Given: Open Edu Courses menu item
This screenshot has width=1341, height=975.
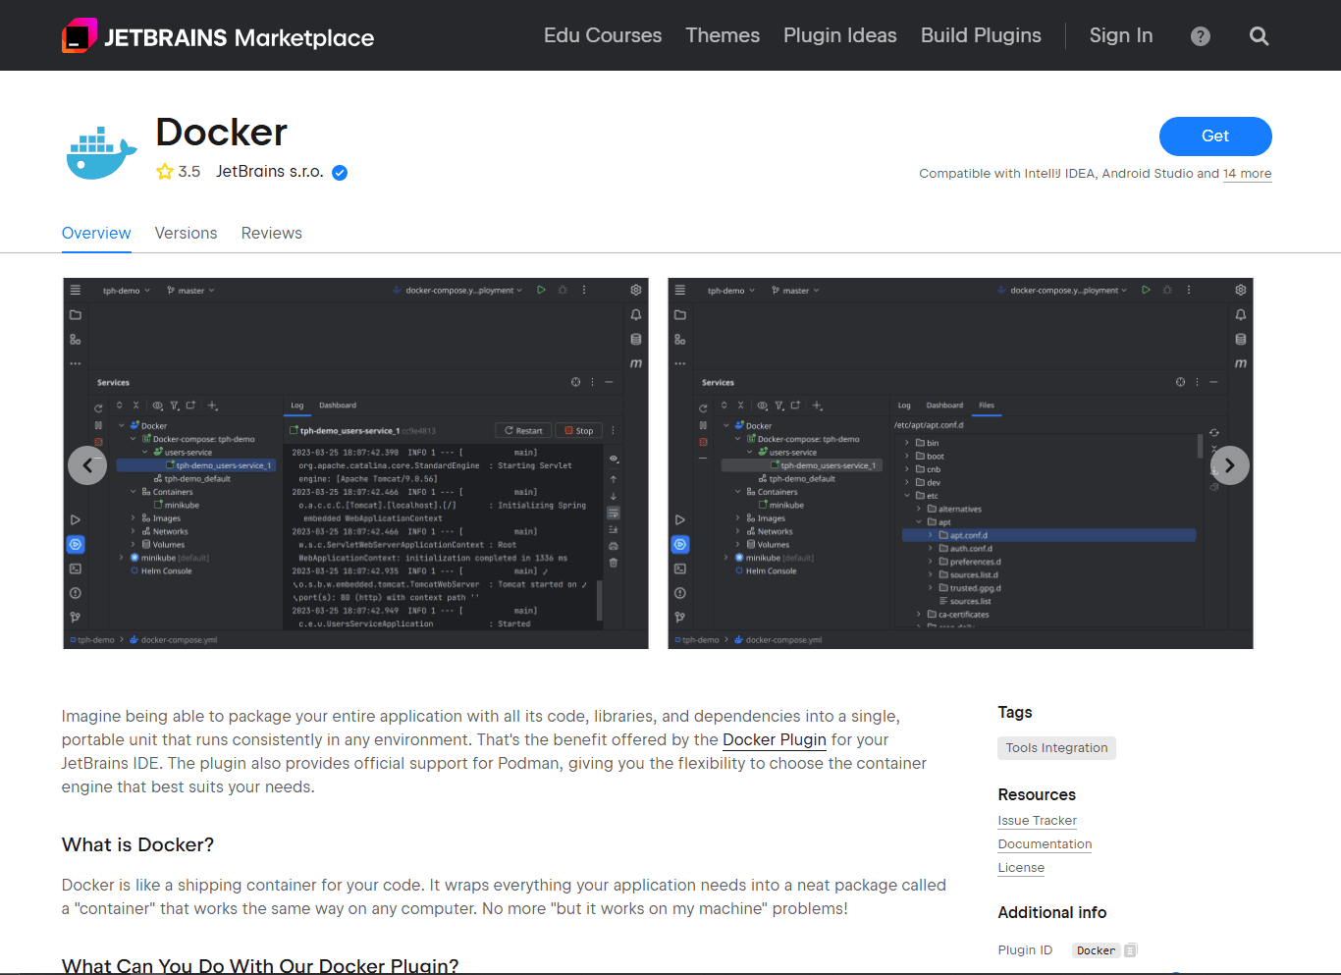Looking at the screenshot, I should [603, 35].
